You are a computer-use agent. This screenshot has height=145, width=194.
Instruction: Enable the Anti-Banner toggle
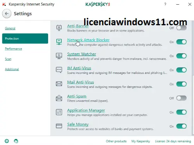(182, 28)
